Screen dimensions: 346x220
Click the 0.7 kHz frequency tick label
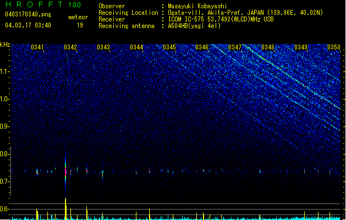(x=4, y=182)
